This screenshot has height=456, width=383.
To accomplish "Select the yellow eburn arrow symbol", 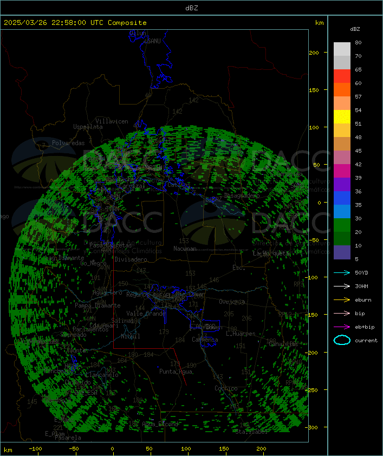I will pos(342,300).
